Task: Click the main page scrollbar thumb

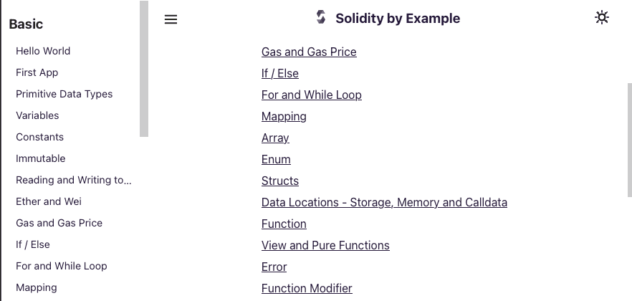Action: pos(629,140)
